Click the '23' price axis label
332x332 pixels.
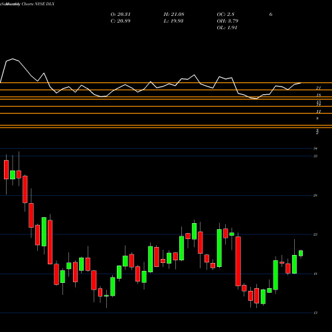[x=315, y=234]
